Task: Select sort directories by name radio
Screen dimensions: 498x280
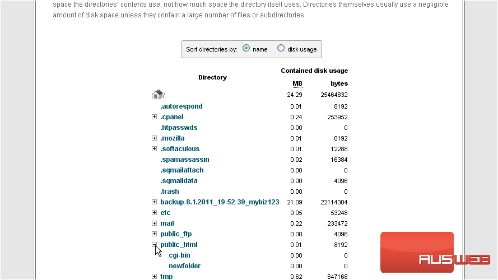Action: (x=246, y=48)
